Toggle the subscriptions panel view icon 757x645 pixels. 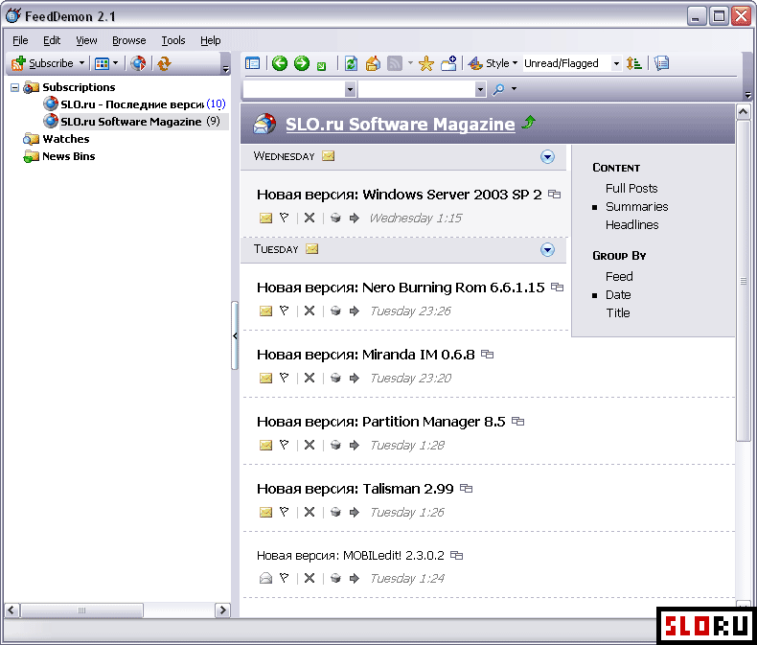pos(253,63)
